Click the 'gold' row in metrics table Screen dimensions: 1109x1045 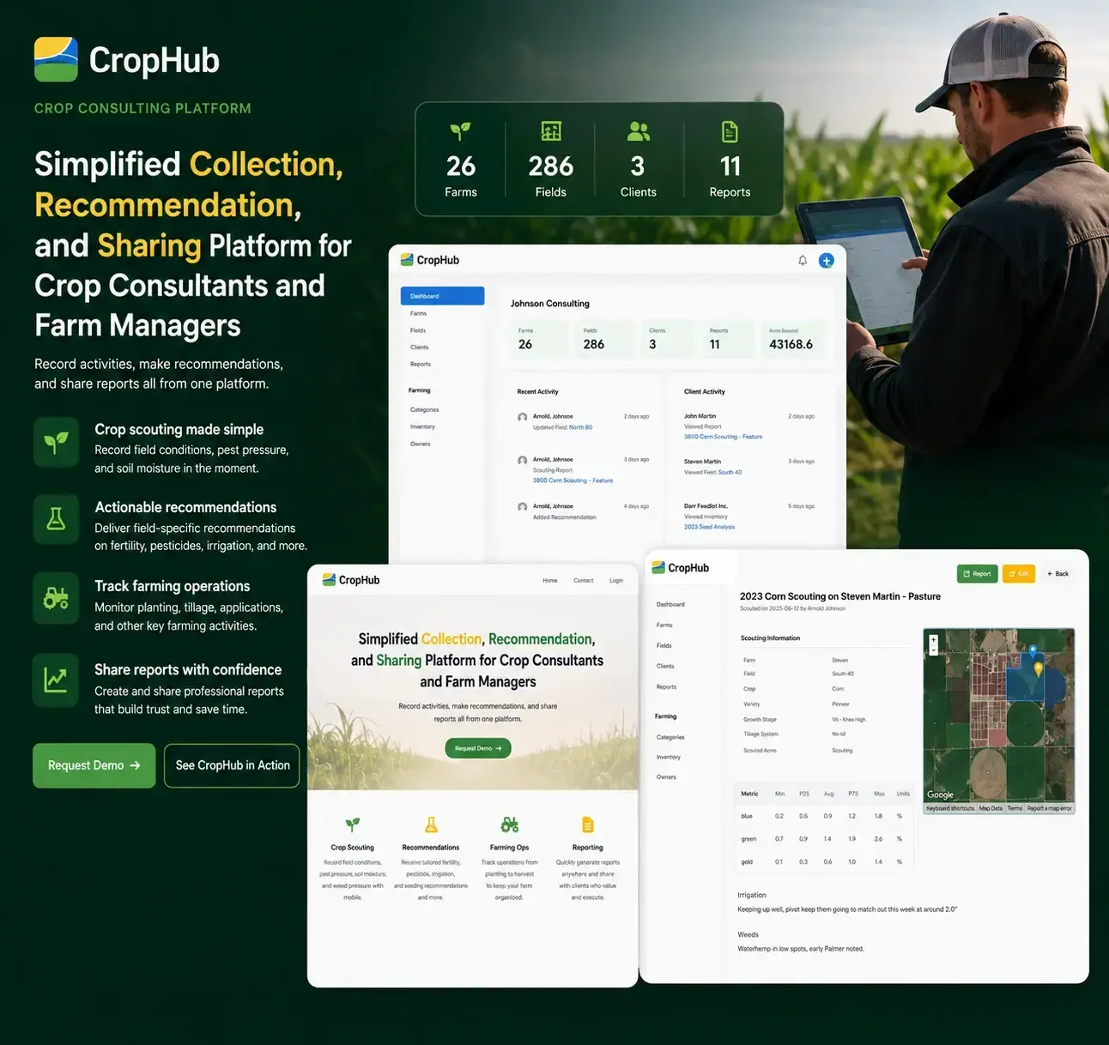click(x=825, y=862)
